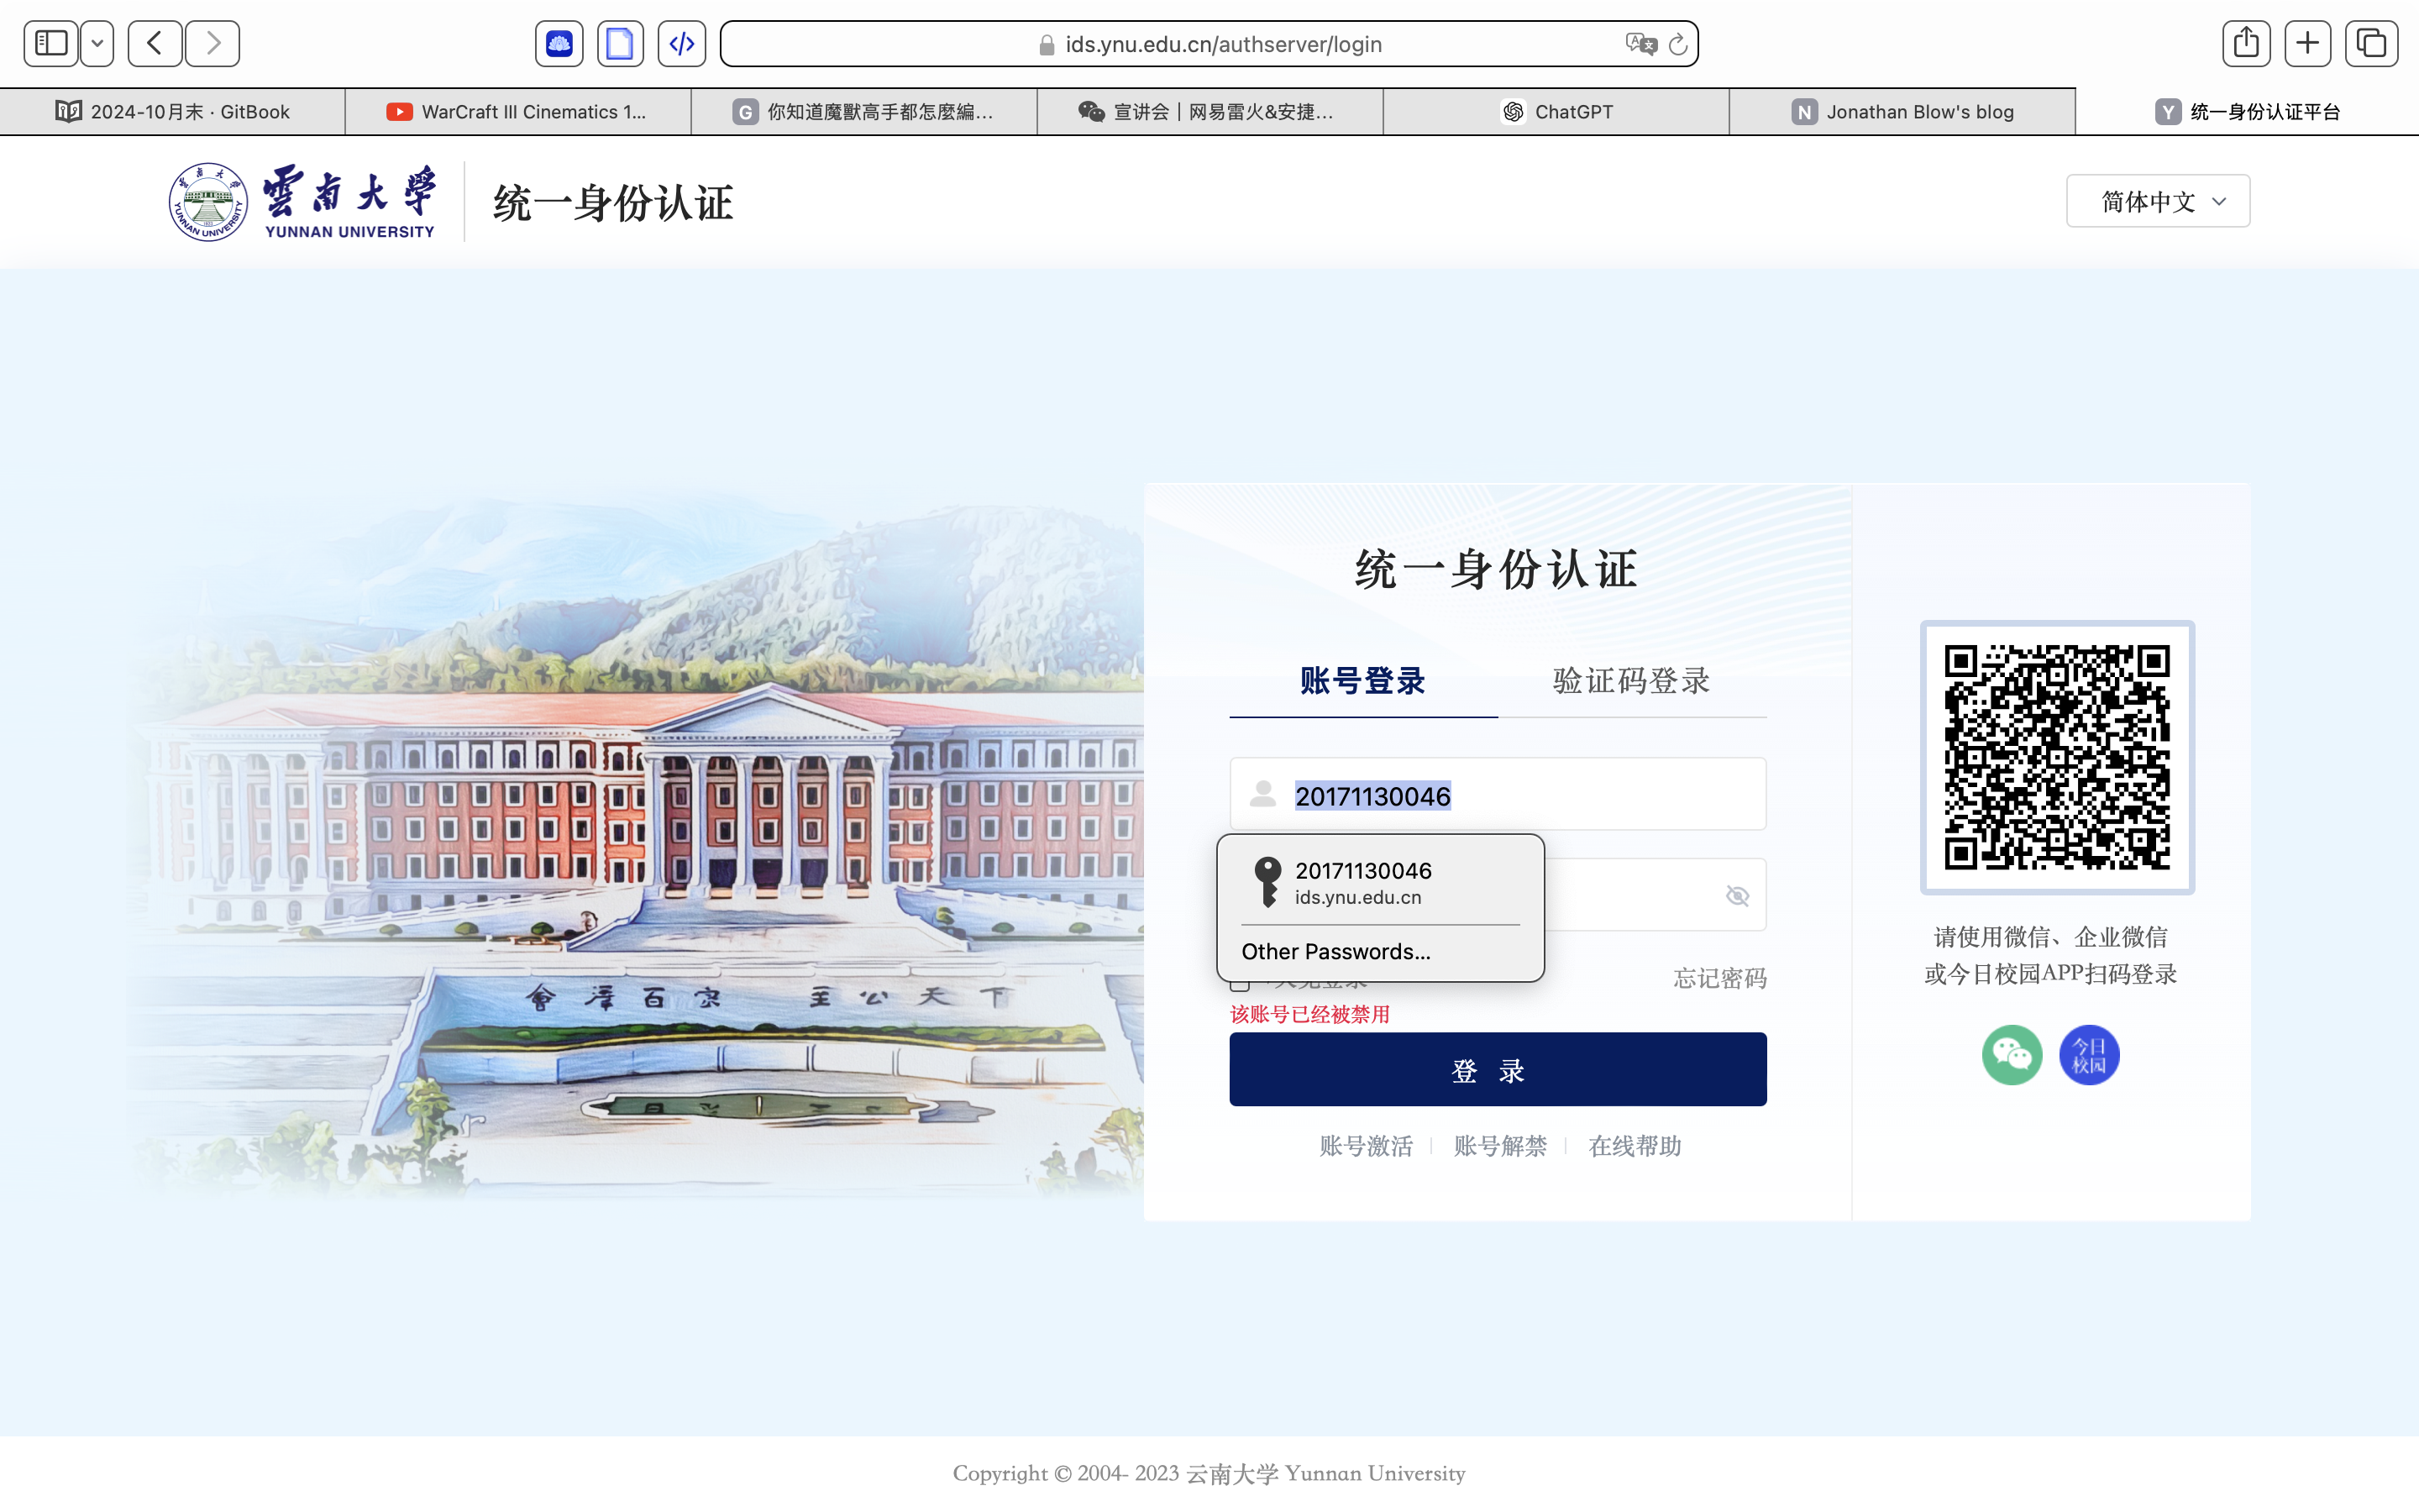Go back to previous page
Screen dimensions: 2419x1512
(x=155, y=43)
